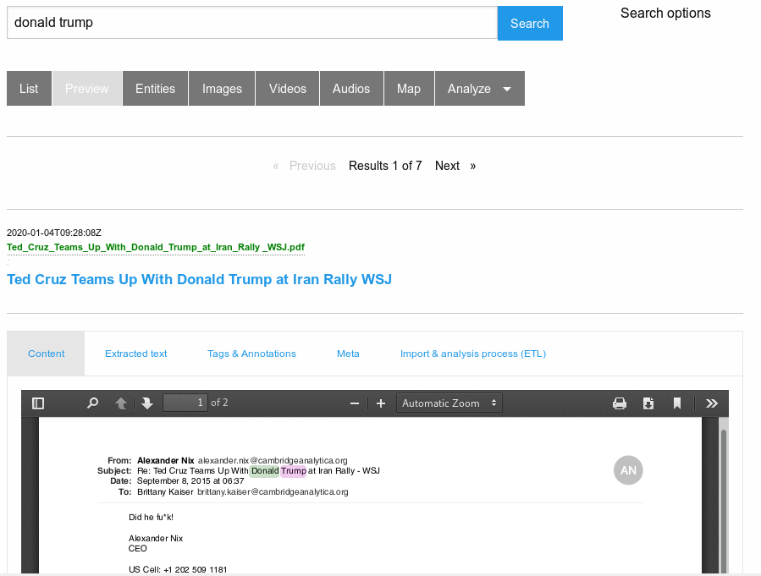Click the first result « arrow
The width and height of the screenshot is (761, 576).
coord(276,166)
